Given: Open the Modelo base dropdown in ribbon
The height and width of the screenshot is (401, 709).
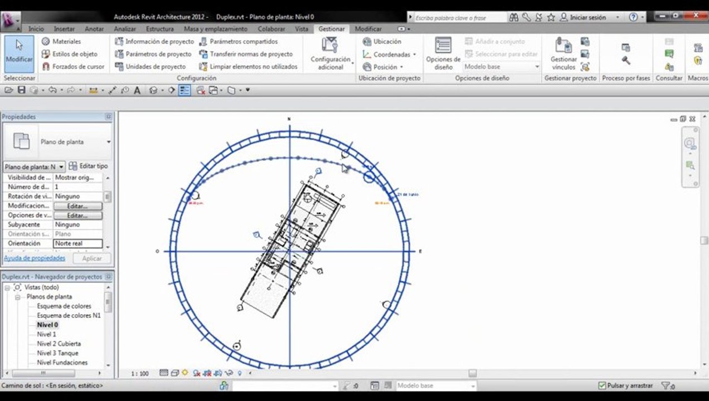Looking at the screenshot, I should pos(502,67).
